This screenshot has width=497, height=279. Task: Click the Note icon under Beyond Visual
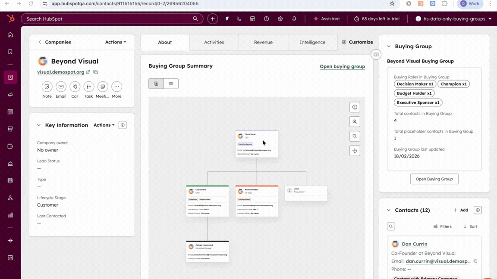[x=47, y=87]
